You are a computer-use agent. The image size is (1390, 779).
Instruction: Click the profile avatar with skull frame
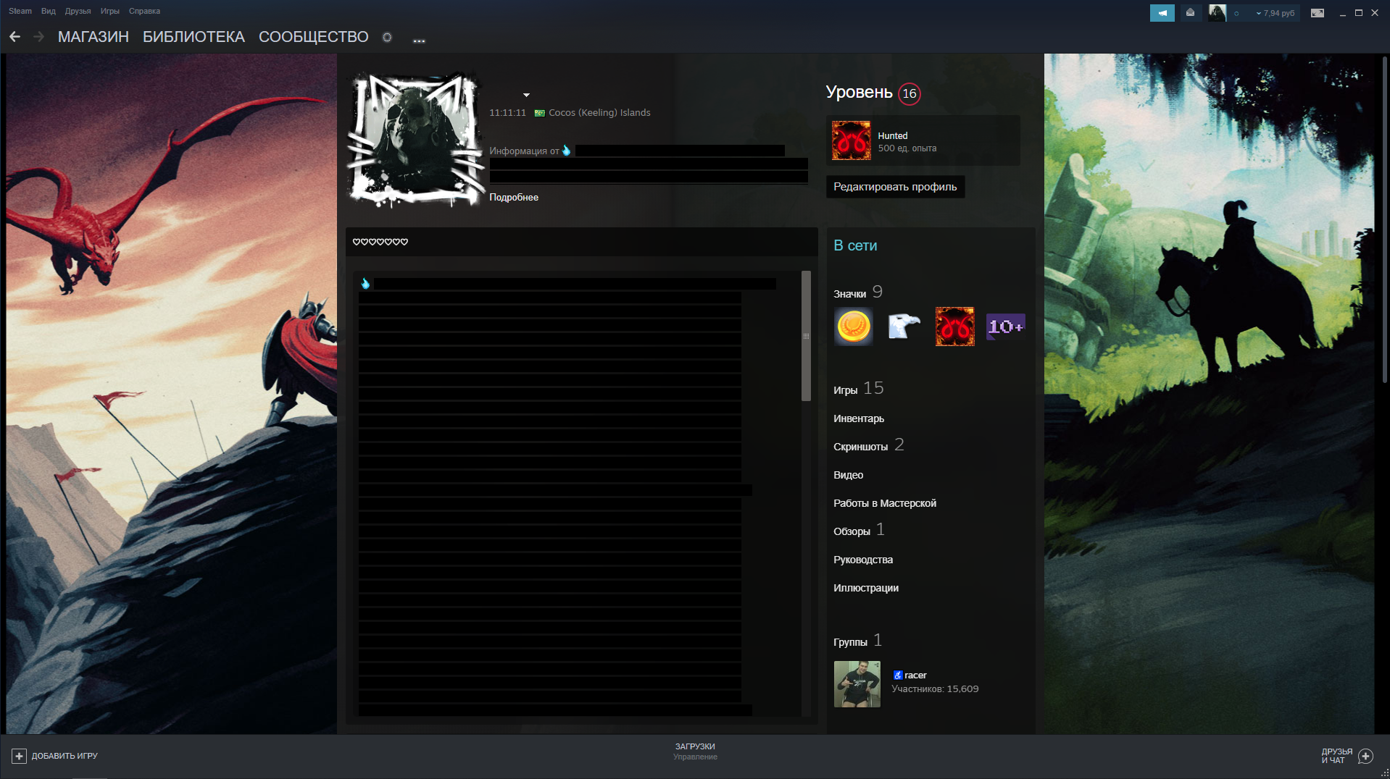(415, 140)
